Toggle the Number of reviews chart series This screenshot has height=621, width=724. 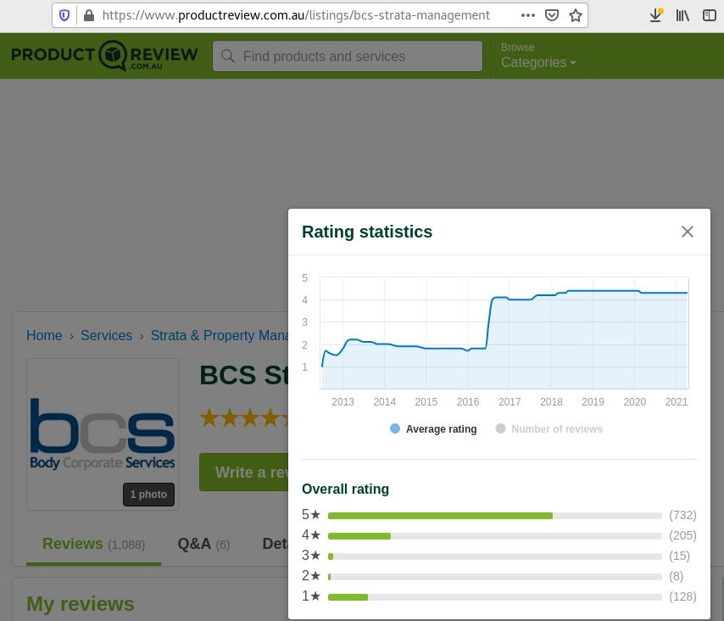point(549,428)
